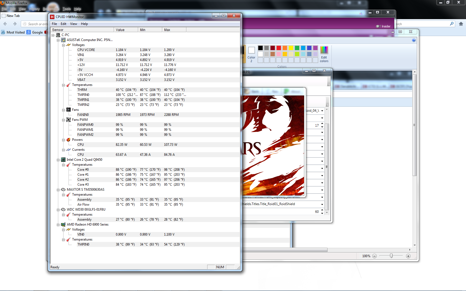Open HWMonitor File menu
Screen dimensions: 466x291
(54, 24)
